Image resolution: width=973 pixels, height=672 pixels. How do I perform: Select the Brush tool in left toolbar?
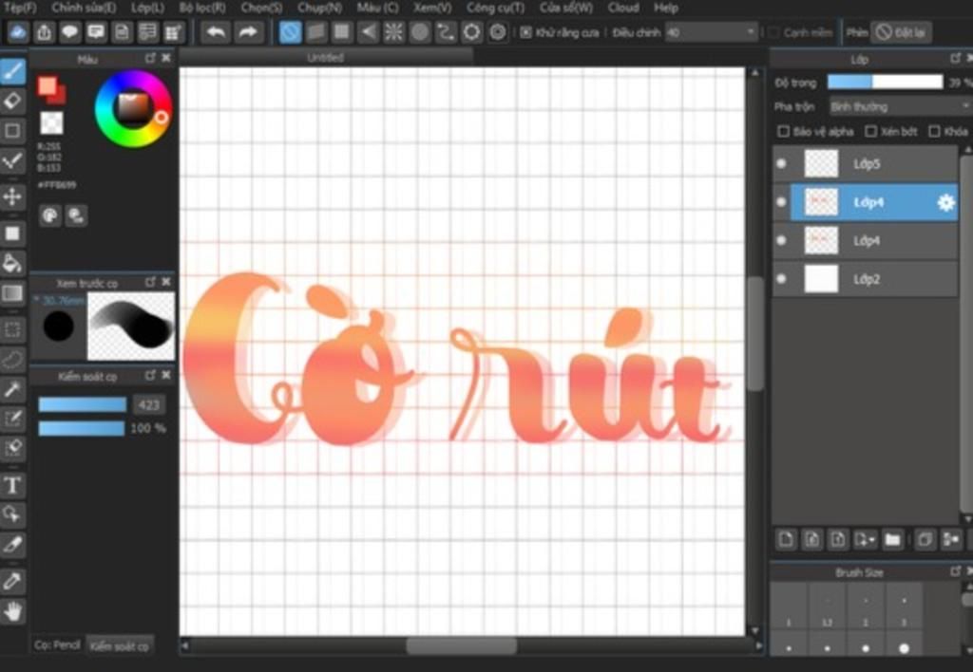12,71
